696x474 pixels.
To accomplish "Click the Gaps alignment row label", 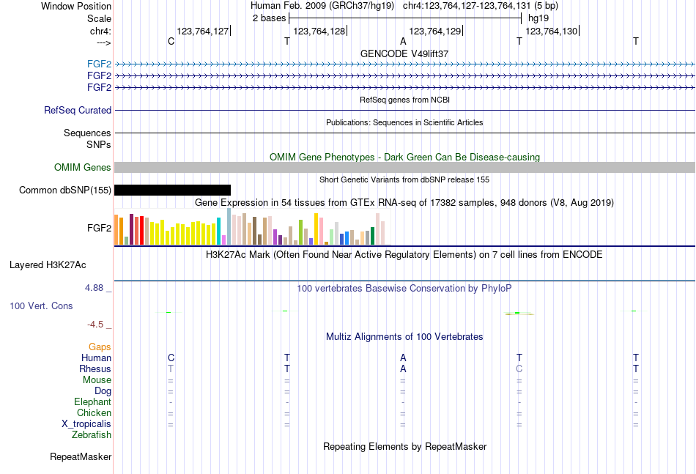I will 100,347.
